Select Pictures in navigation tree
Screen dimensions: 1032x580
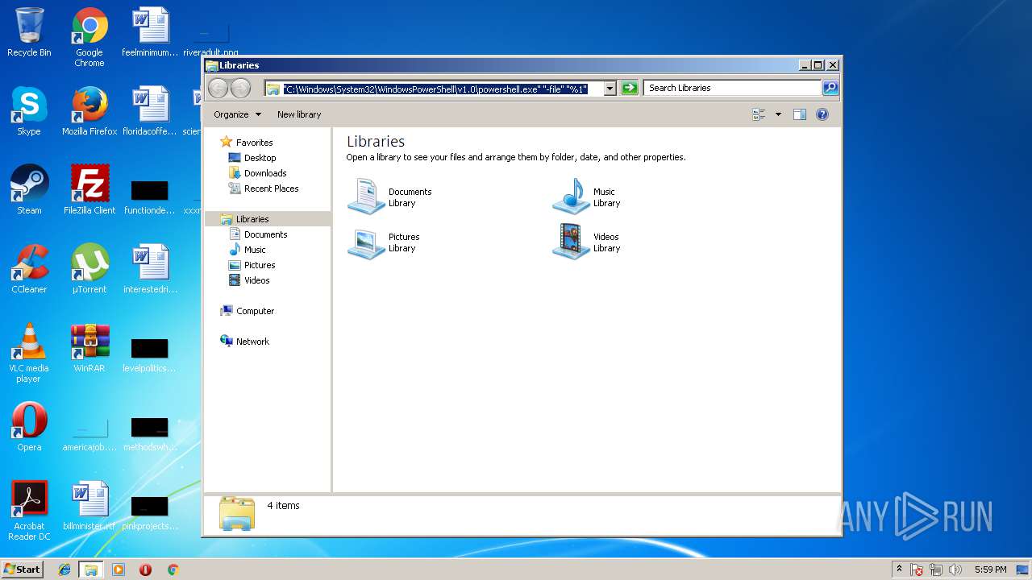[x=252, y=265]
